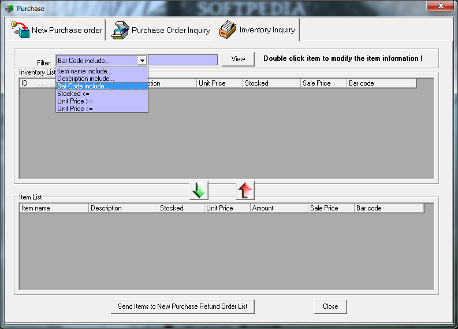Click the View button
The image size is (458, 329).
coord(238,59)
